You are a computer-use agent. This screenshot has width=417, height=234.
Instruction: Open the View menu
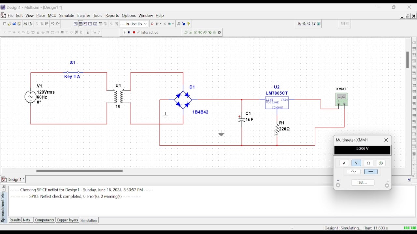click(x=30, y=16)
